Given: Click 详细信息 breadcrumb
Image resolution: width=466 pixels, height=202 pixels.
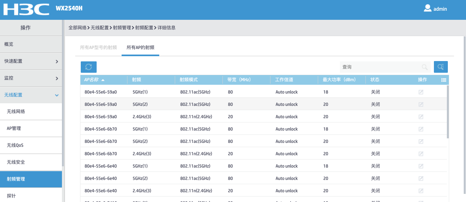Looking at the screenshot, I should [167, 28].
